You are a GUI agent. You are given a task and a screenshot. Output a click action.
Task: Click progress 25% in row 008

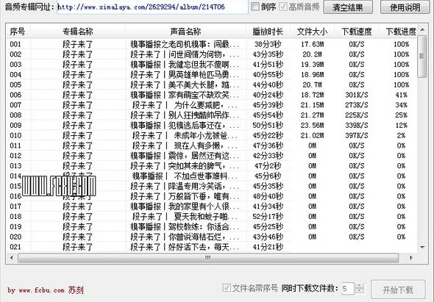pos(401,115)
